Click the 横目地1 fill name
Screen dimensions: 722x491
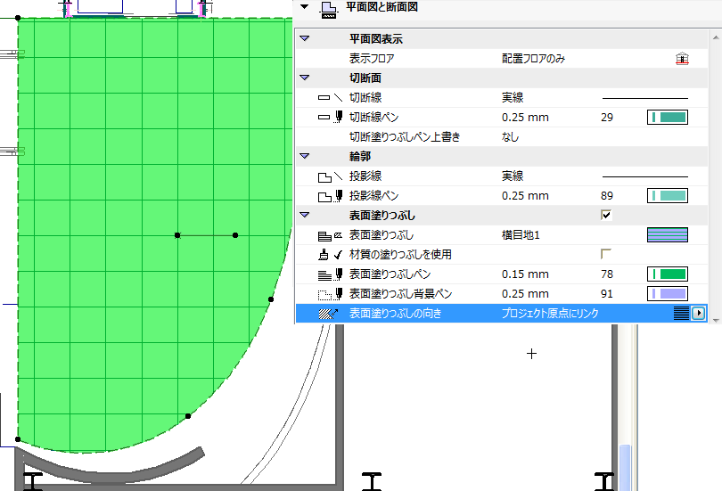click(521, 234)
